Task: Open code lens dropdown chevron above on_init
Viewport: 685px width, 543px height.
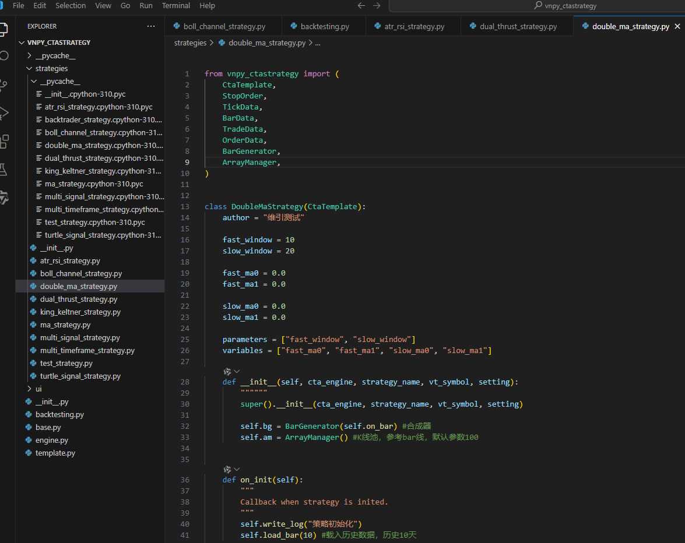Action: [237, 470]
